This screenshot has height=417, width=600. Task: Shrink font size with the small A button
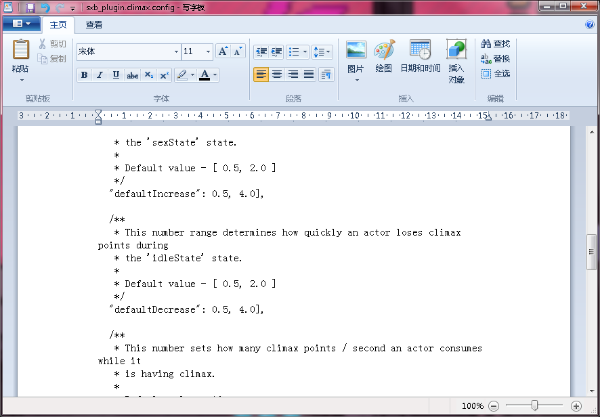tap(238, 51)
